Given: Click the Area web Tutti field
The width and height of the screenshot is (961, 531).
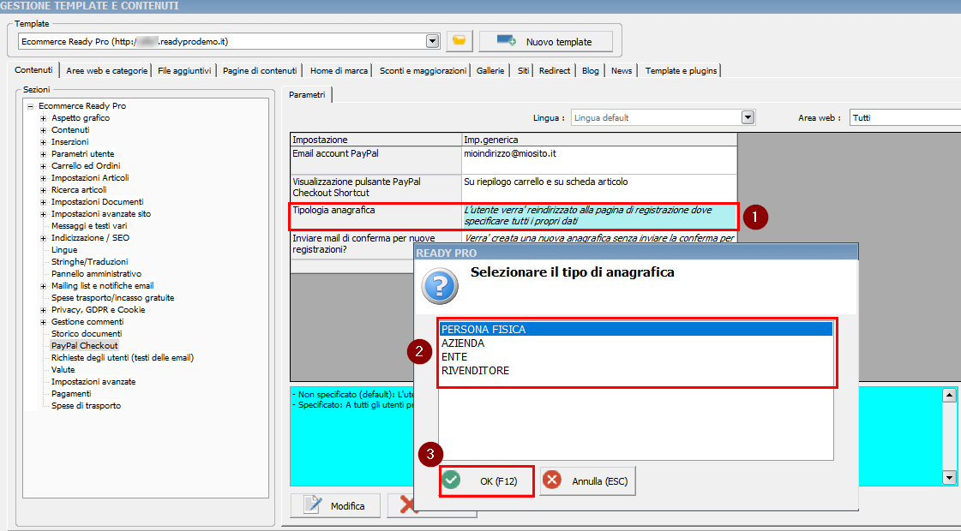Looking at the screenshot, I should coord(904,117).
